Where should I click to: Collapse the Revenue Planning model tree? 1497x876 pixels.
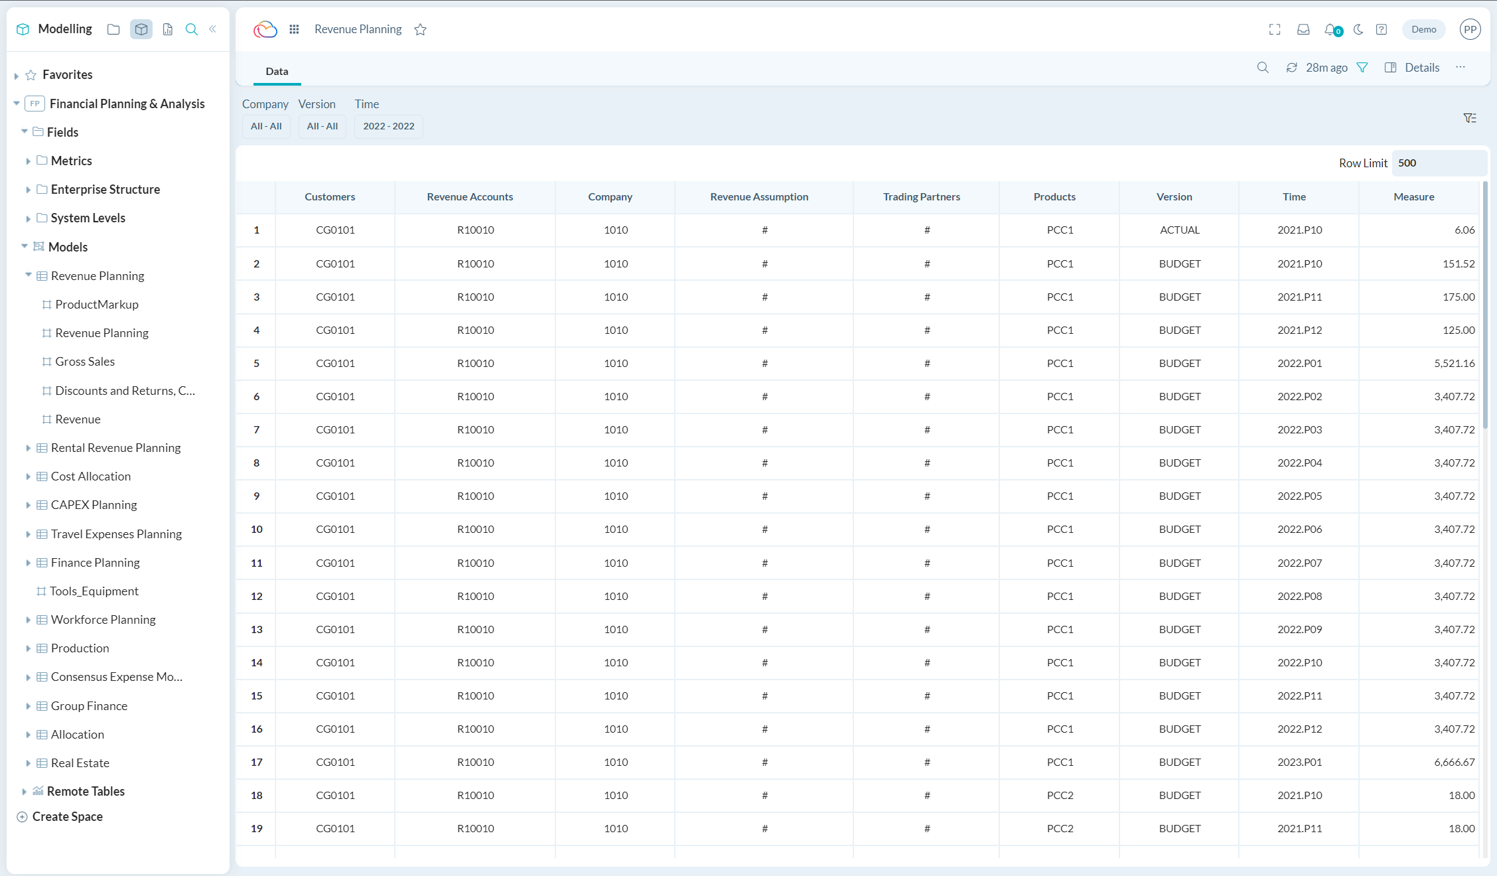[x=28, y=275]
